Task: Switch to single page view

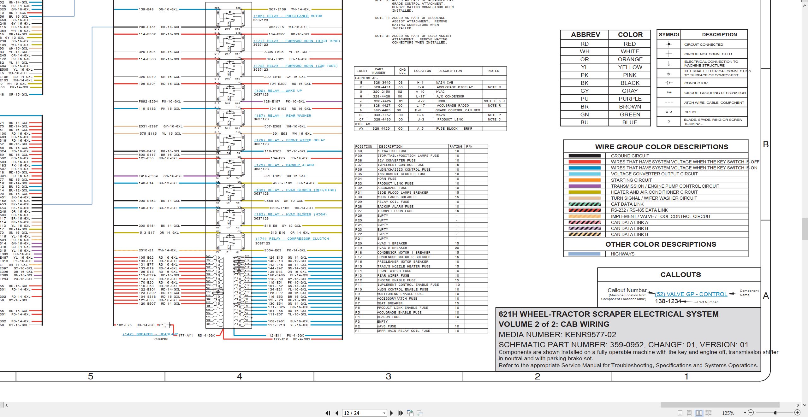Action: point(680,413)
